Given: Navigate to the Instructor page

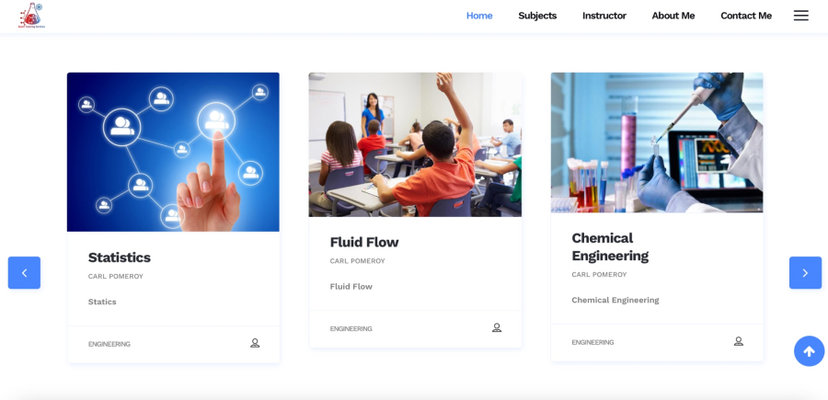Looking at the screenshot, I should coord(604,16).
